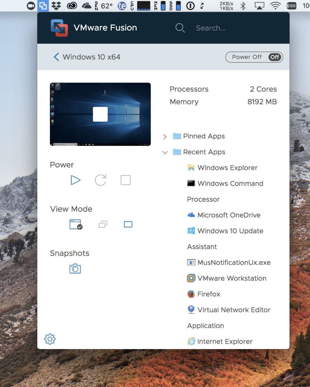Click the VMware Fusion icon in the menu bar

(42, 5)
